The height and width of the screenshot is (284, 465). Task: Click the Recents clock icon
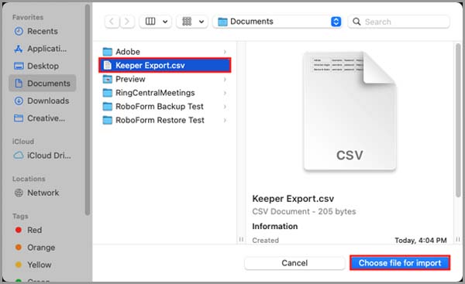point(19,31)
